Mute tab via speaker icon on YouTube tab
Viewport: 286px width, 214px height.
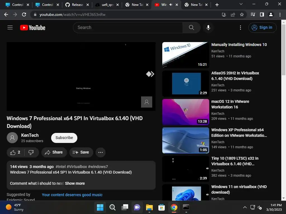point(171,5)
